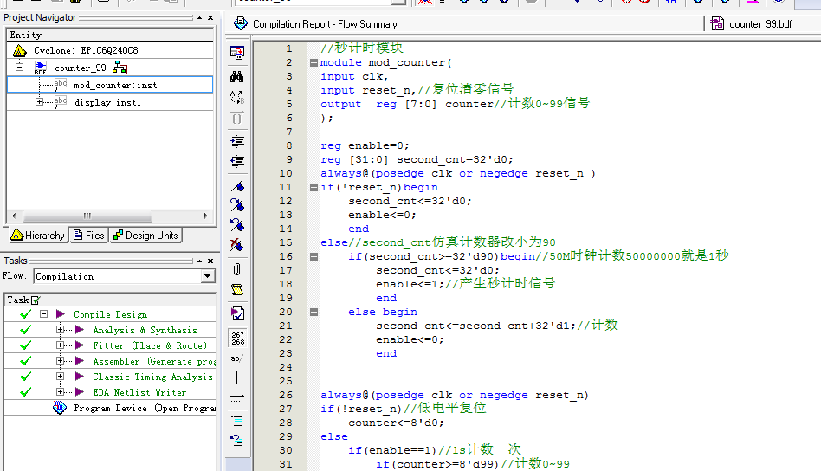Toggle the Task column checkbox
821x471 pixels.
[x=36, y=300]
